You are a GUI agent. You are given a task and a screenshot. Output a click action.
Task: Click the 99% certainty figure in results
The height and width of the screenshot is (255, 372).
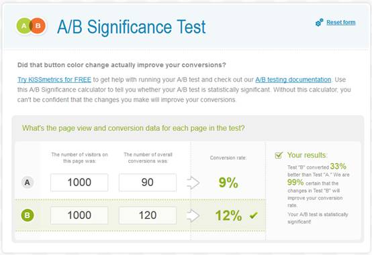click(295, 182)
